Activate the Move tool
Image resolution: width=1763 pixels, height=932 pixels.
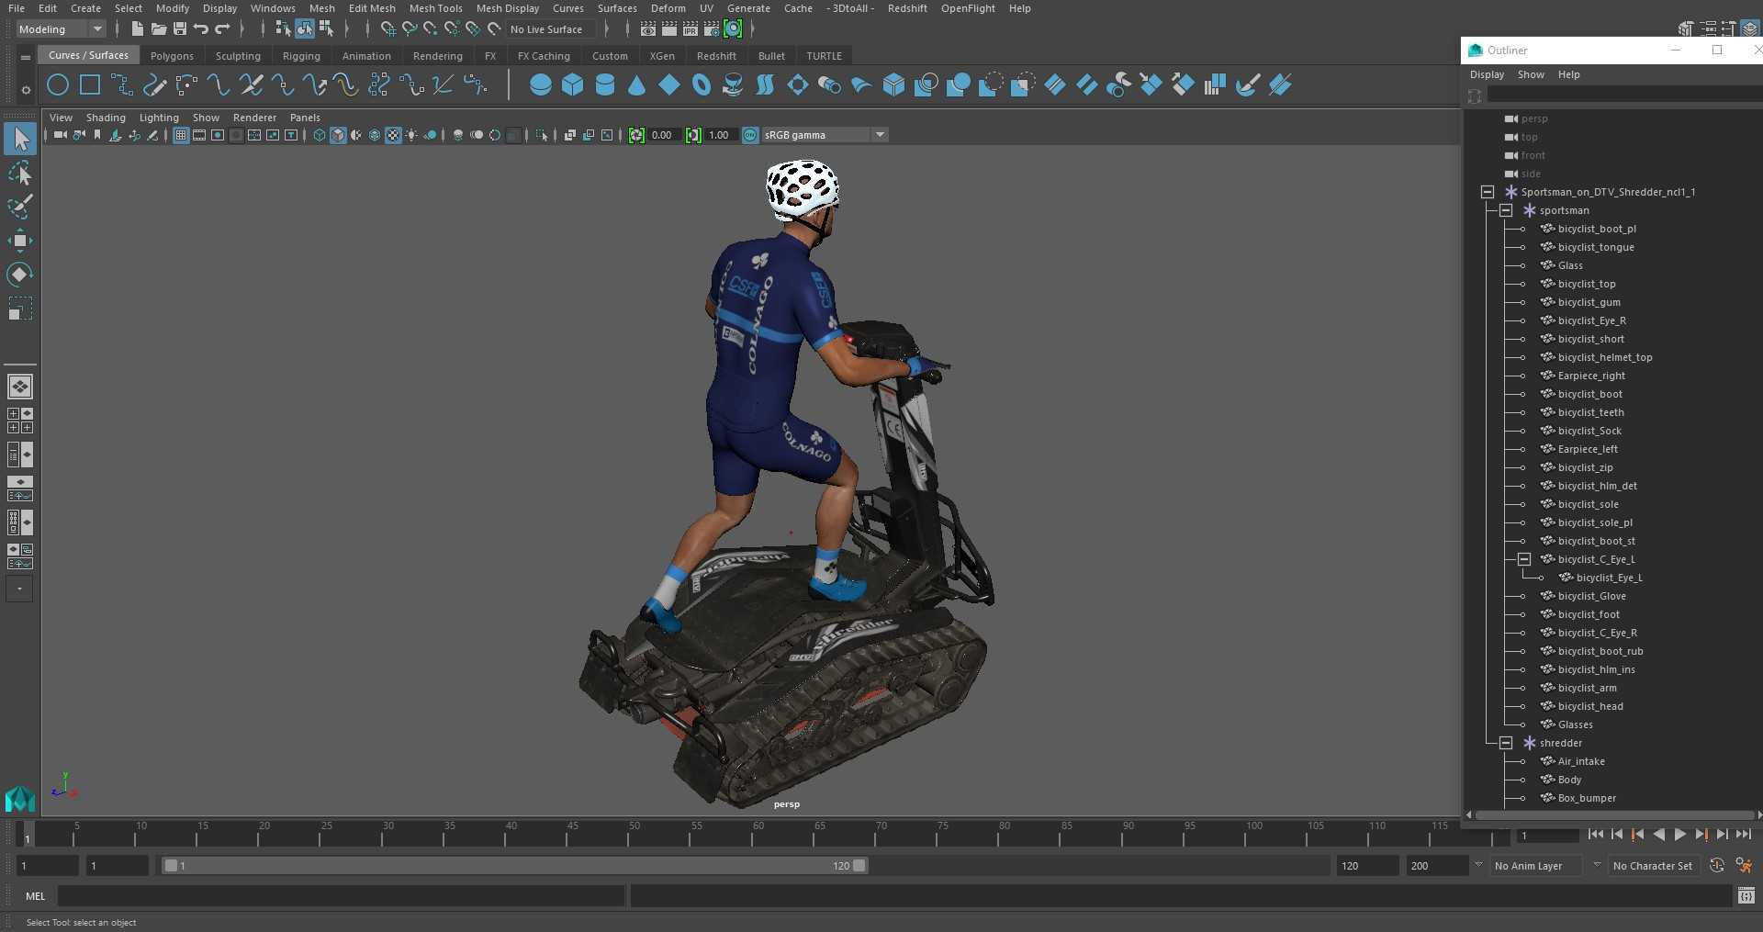(x=20, y=241)
